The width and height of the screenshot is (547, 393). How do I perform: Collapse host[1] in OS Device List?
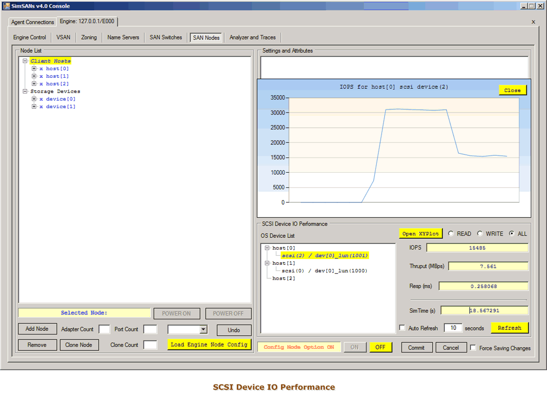pos(267,263)
